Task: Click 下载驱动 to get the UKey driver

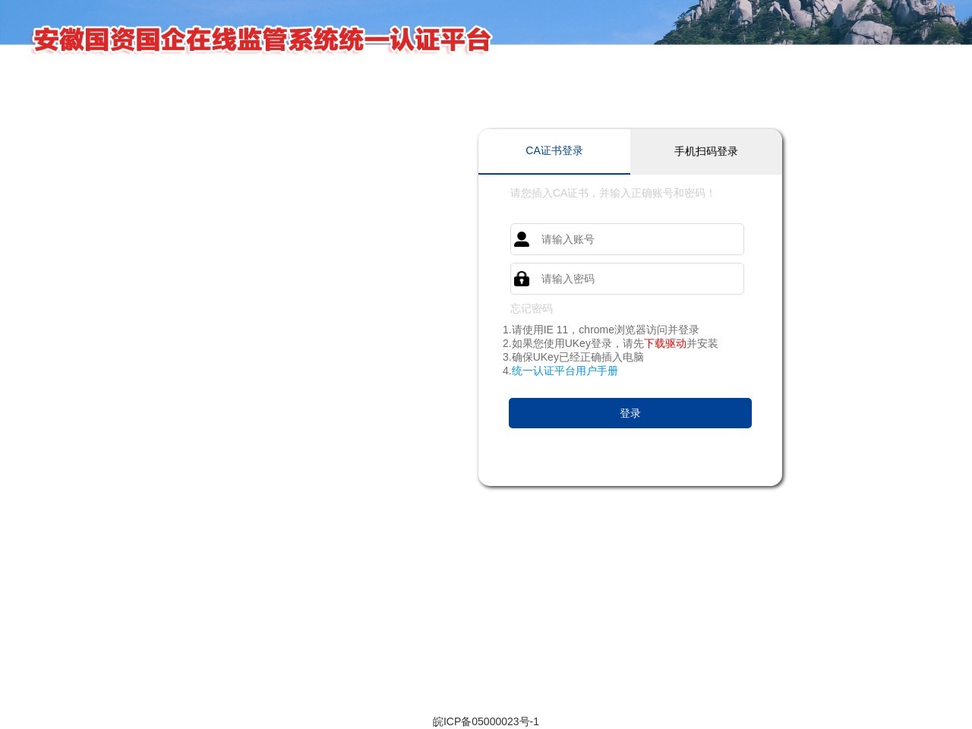Action: [666, 343]
